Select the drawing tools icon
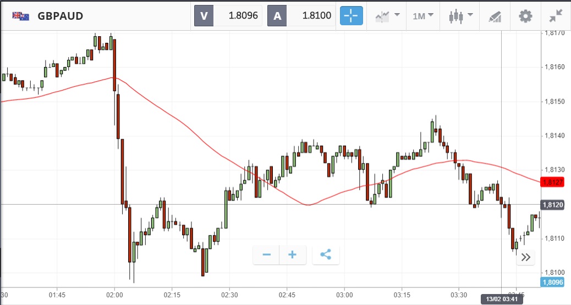 pos(495,16)
